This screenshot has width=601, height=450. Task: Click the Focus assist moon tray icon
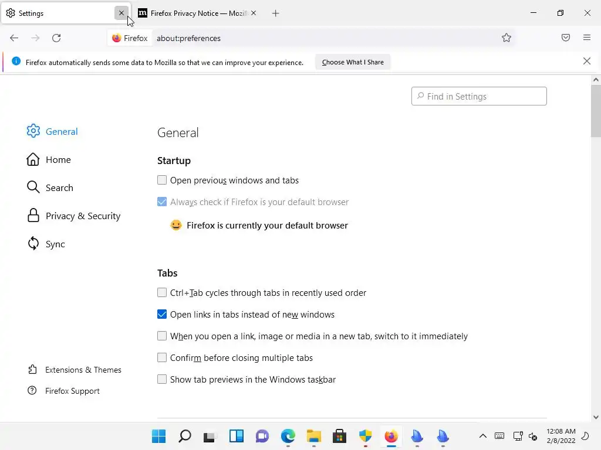coord(585,436)
